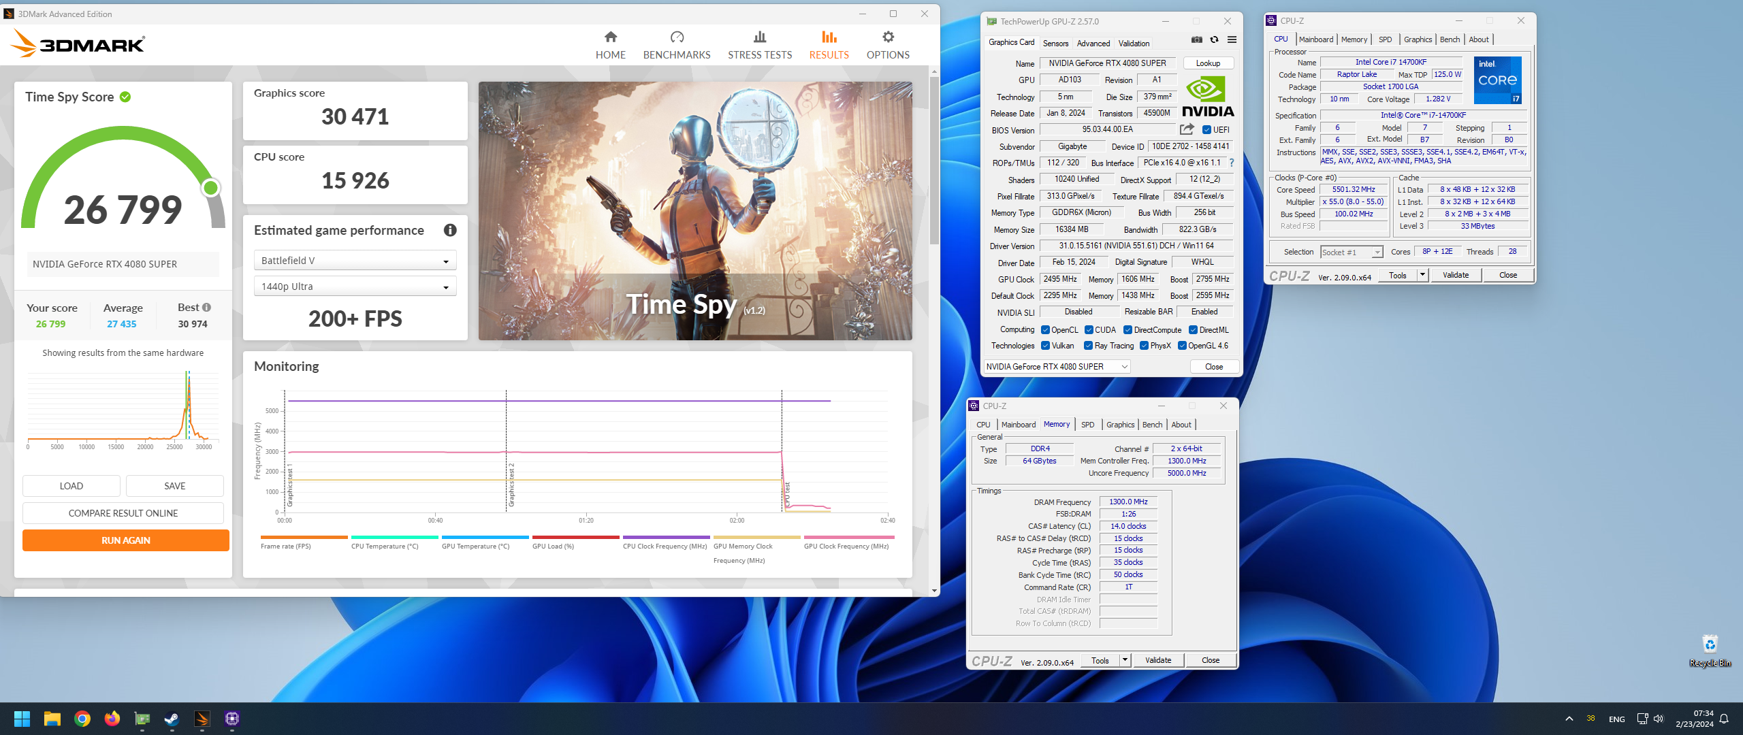Screen dimensions: 1743x735
Task: Click Tools button in the upper CPU-Z window
Action: tap(1398, 275)
